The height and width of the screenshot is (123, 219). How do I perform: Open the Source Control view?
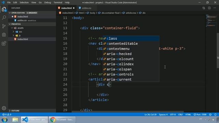click(4, 26)
